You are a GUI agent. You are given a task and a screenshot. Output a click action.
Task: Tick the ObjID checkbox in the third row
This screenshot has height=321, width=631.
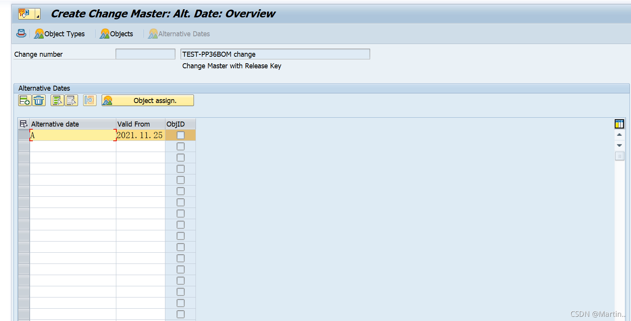click(x=180, y=157)
